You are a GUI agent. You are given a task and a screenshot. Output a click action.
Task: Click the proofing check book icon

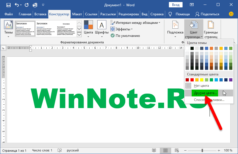click(x=60, y=150)
